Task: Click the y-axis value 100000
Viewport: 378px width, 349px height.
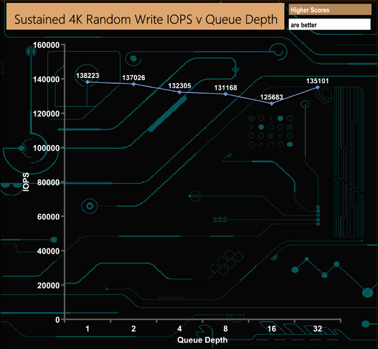Action: click(x=46, y=148)
